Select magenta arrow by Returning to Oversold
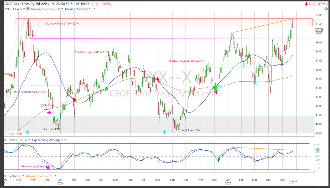The image size is (330, 188). tap(48, 167)
